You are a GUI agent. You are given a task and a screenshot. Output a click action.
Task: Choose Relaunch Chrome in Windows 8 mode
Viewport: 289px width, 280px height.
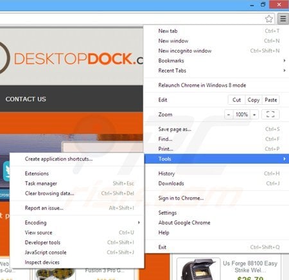(x=216, y=85)
